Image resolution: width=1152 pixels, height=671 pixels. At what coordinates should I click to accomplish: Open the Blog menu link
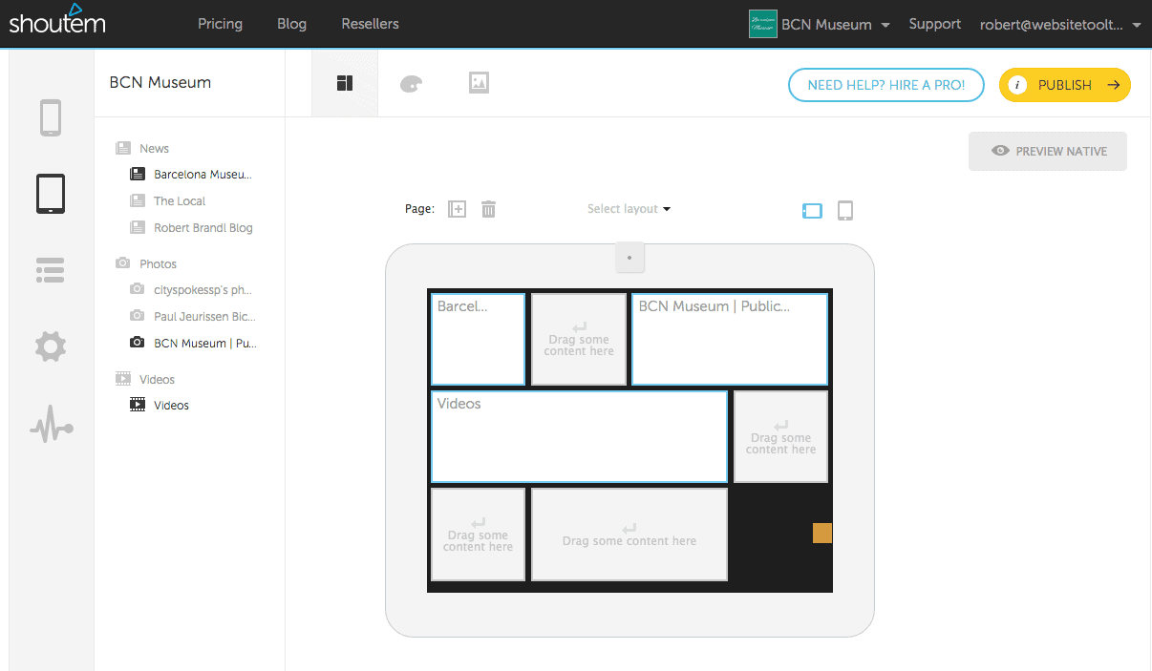pos(291,24)
